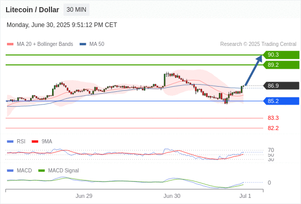Click the Litecoin / Dollar title
The width and height of the screenshot is (301, 204).
click(32, 10)
